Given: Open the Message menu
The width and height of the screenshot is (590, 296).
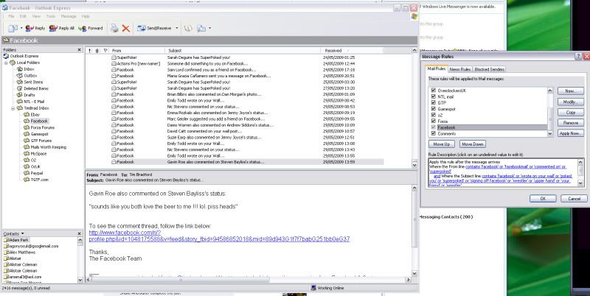Looking at the screenshot, I should coord(69,16).
